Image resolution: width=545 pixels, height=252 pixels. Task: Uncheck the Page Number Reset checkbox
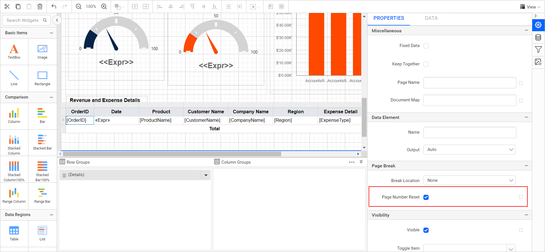426,197
